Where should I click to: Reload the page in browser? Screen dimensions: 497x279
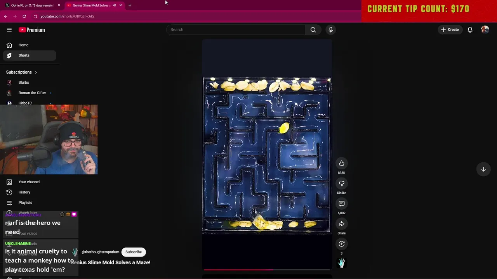click(24, 16)
